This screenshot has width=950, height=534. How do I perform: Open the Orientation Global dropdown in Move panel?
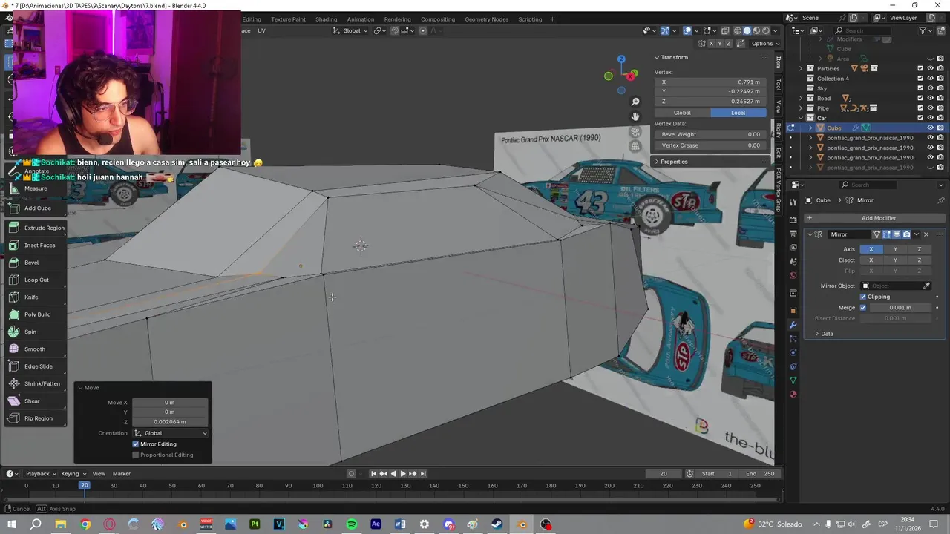click(171, 433)
